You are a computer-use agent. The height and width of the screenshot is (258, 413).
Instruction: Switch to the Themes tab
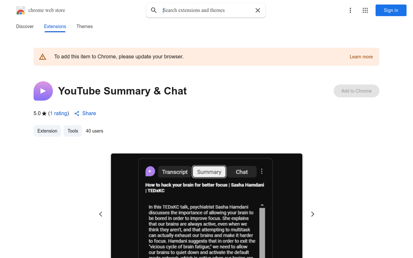85,26
